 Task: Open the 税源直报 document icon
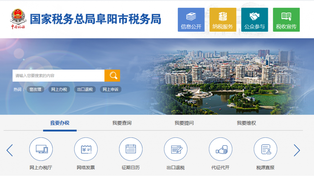tap(265, 149)
